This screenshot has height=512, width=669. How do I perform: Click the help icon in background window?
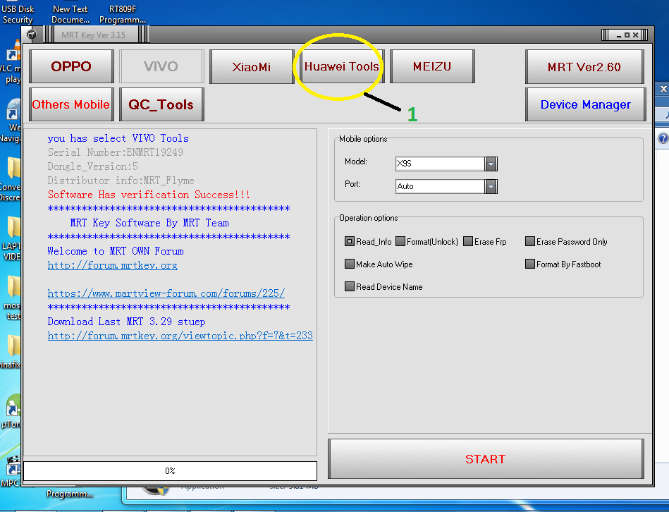tap(663, 138)
